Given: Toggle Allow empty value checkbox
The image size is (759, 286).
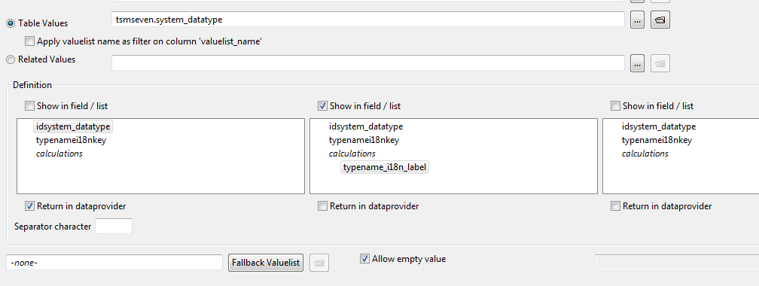Looking at the screenshot, I should coord(364,259).
